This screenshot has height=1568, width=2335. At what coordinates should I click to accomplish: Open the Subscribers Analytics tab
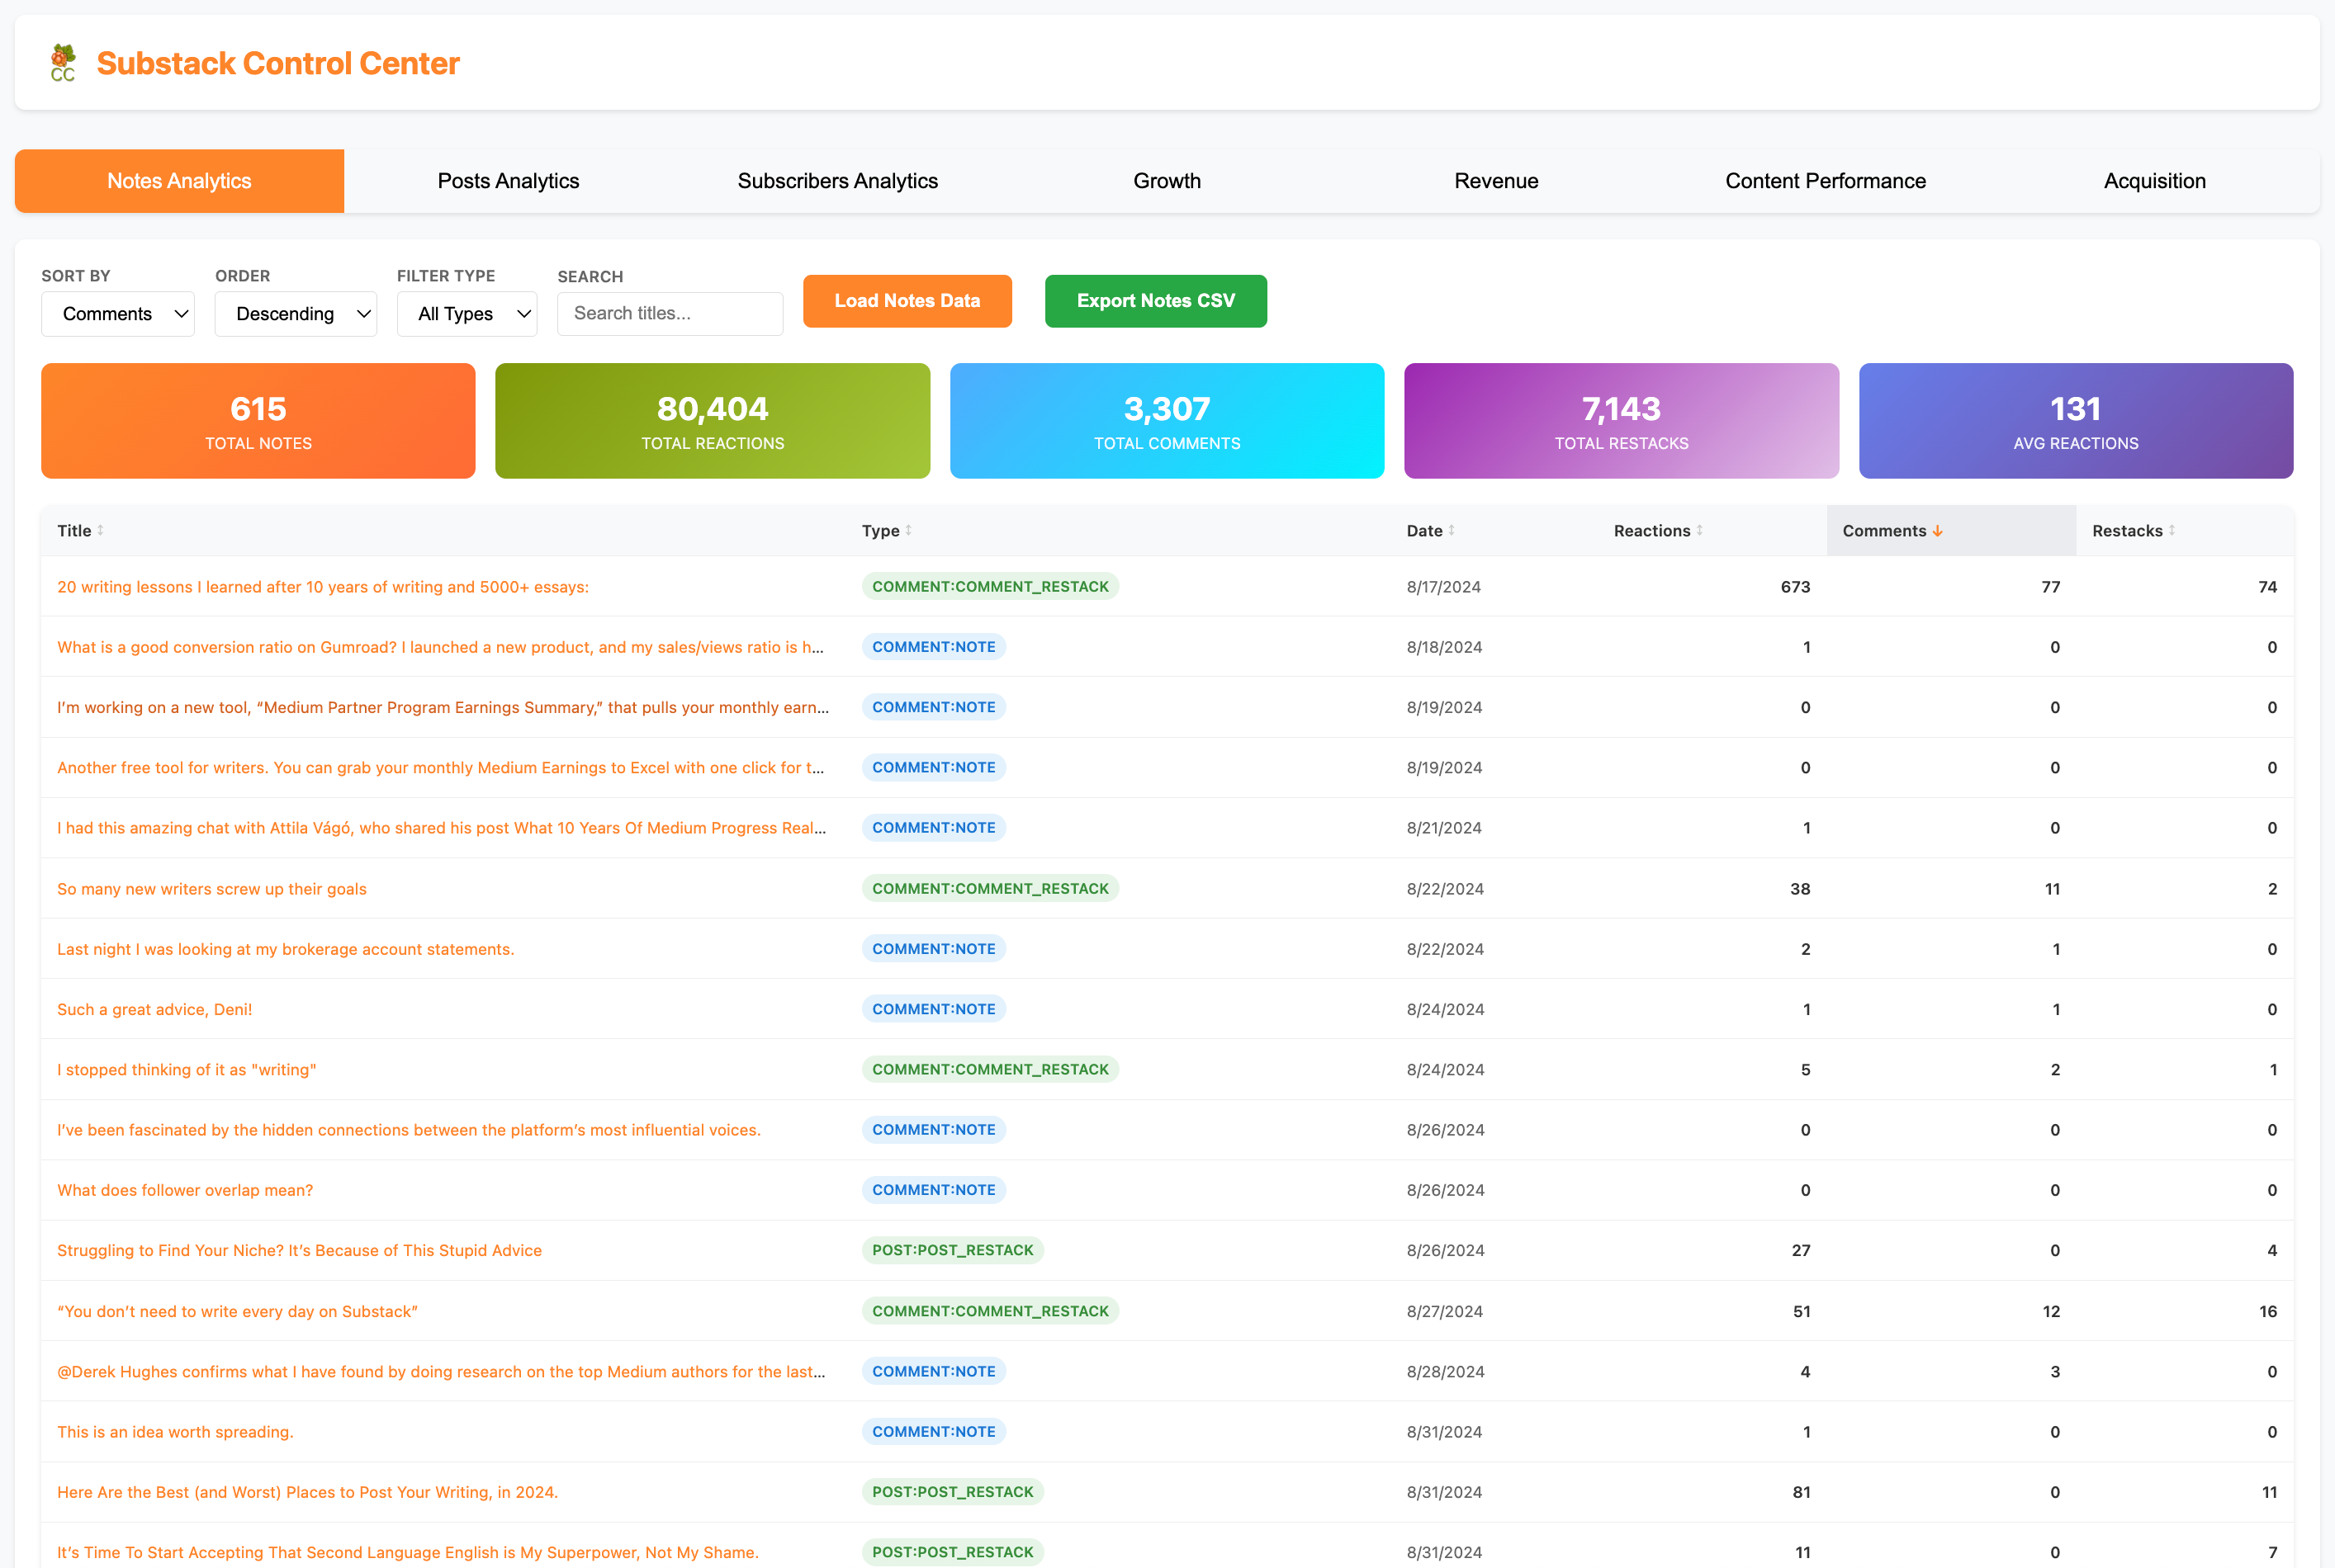tap(838, 181)
